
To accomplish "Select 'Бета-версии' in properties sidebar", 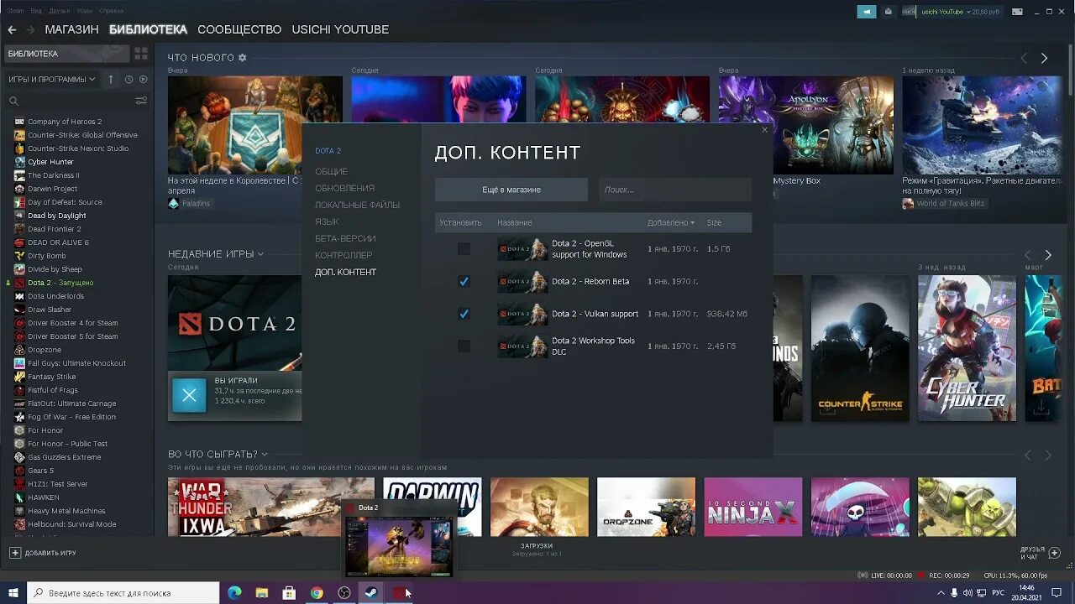I will coord(345,238).
